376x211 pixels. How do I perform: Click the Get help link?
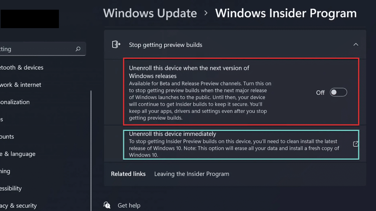129,205
